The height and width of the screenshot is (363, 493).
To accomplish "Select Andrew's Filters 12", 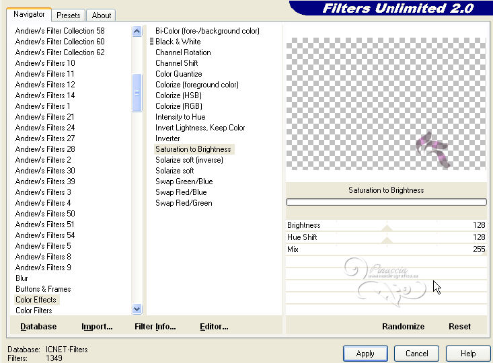I will (x=45, y=85).
